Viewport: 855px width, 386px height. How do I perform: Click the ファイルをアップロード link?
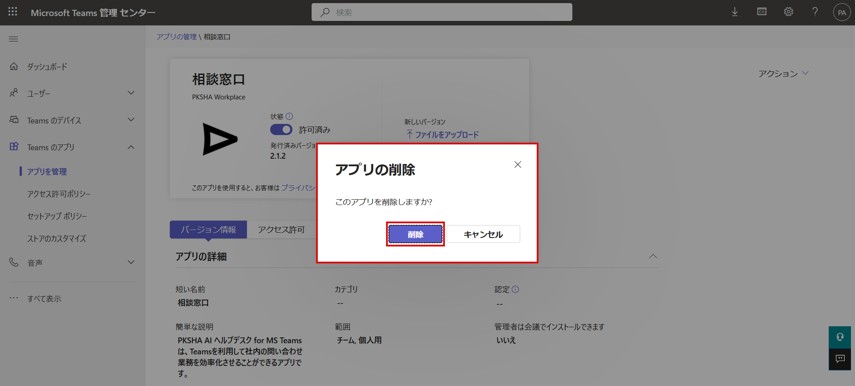tap(442, 134)
